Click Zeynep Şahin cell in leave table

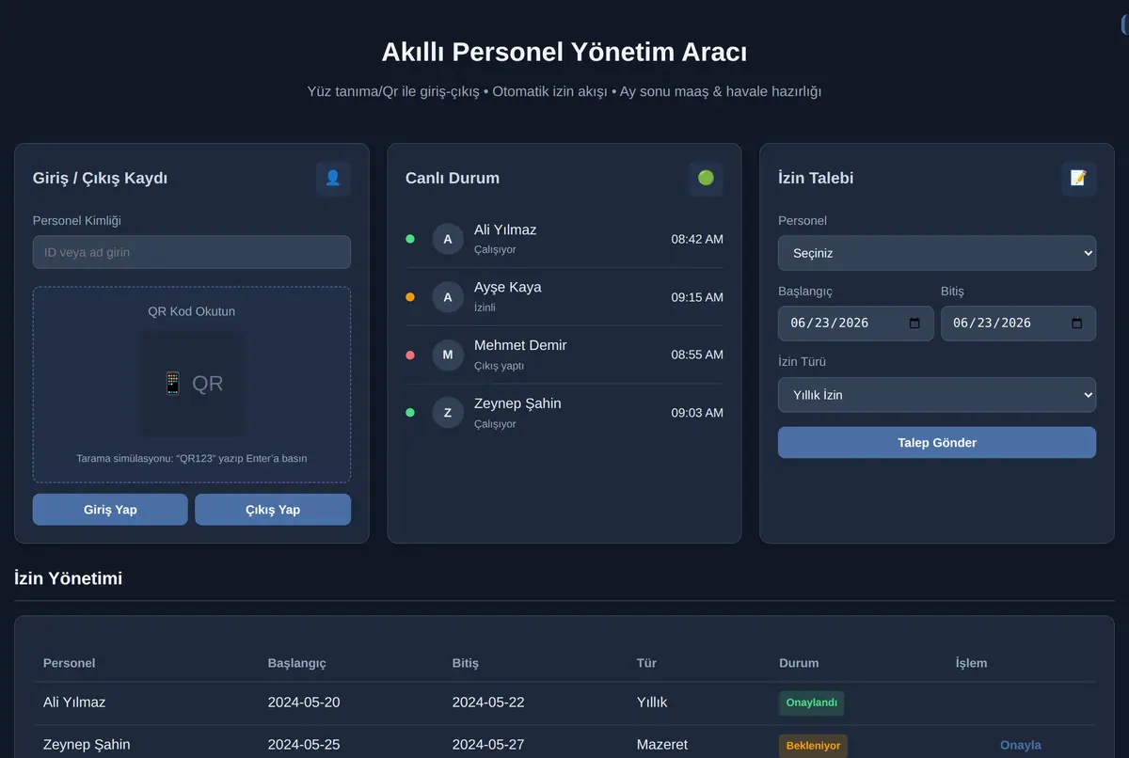point(87,745)
